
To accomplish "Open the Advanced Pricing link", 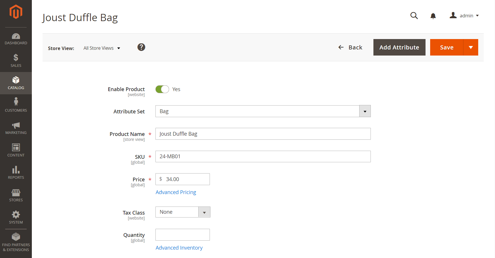I will tap(176, 192).
